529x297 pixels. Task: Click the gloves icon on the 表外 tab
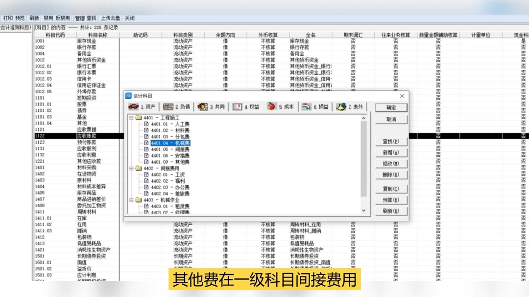click(340, 106)
